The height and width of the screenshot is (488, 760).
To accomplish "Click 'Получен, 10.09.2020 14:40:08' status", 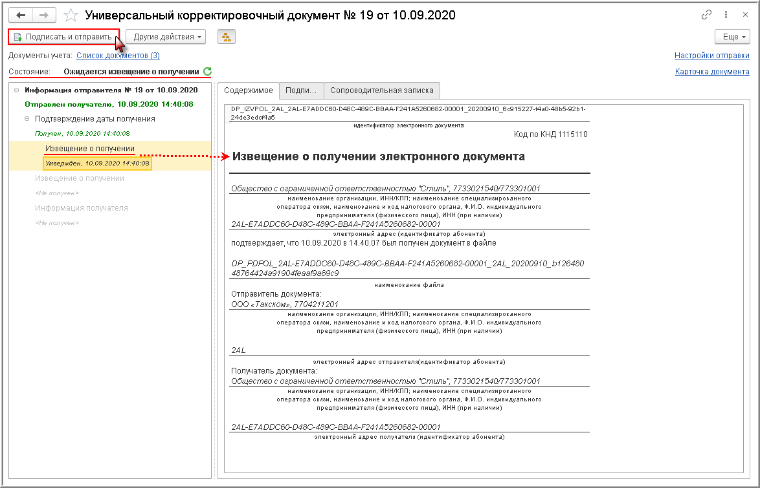I will point(82,134).
